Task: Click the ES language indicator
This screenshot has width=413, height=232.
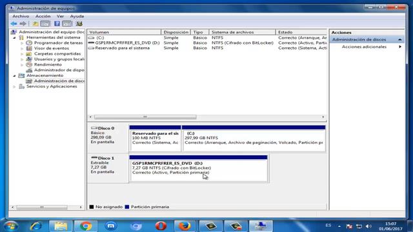Action: pos(328,226)
